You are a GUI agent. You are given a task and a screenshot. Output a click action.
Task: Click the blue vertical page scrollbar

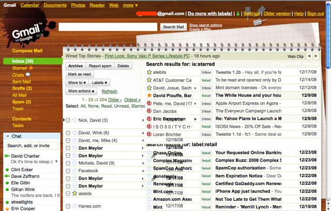pyautogui.click(x=328, y=36)
